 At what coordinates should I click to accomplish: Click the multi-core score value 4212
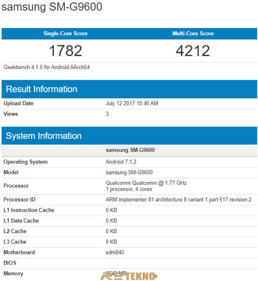coord(193,51)
